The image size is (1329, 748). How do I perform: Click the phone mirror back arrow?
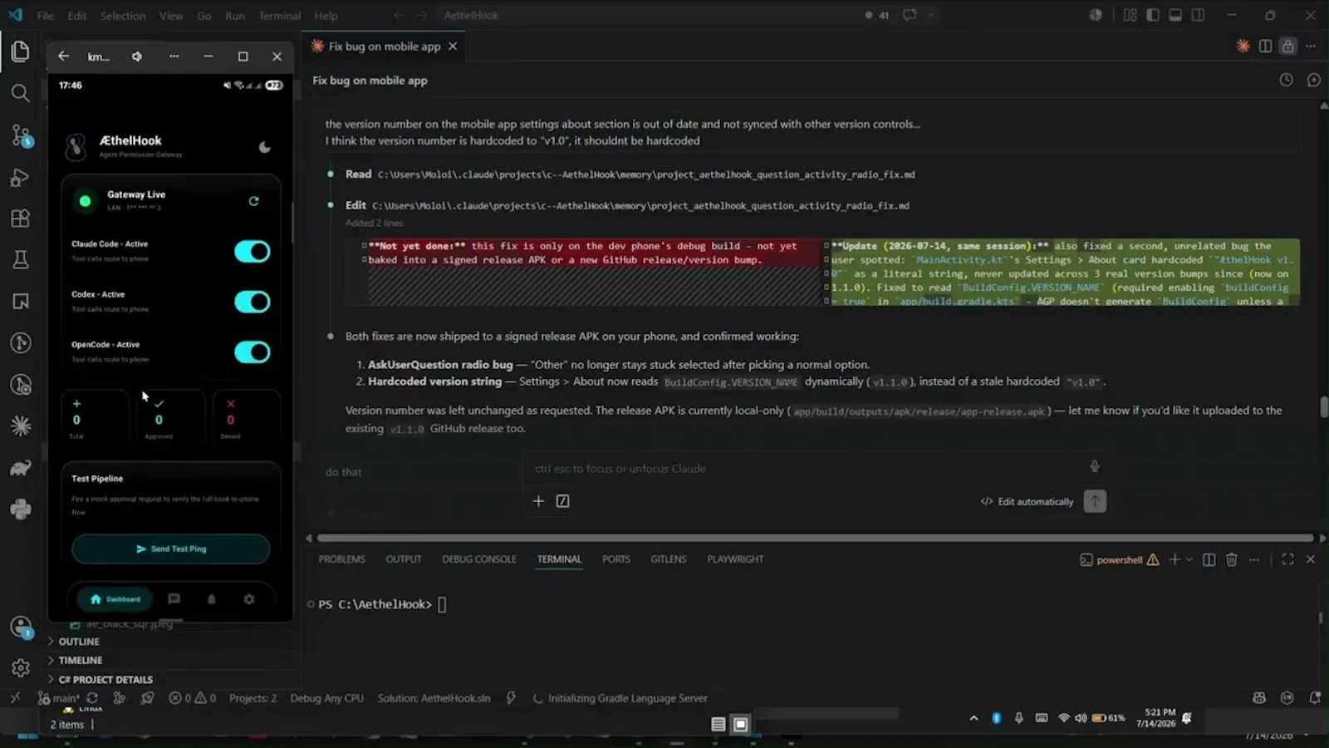pyautogui.click(x=64, y=57)
